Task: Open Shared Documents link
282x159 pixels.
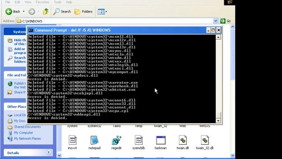Action: (x=27, y=127)
